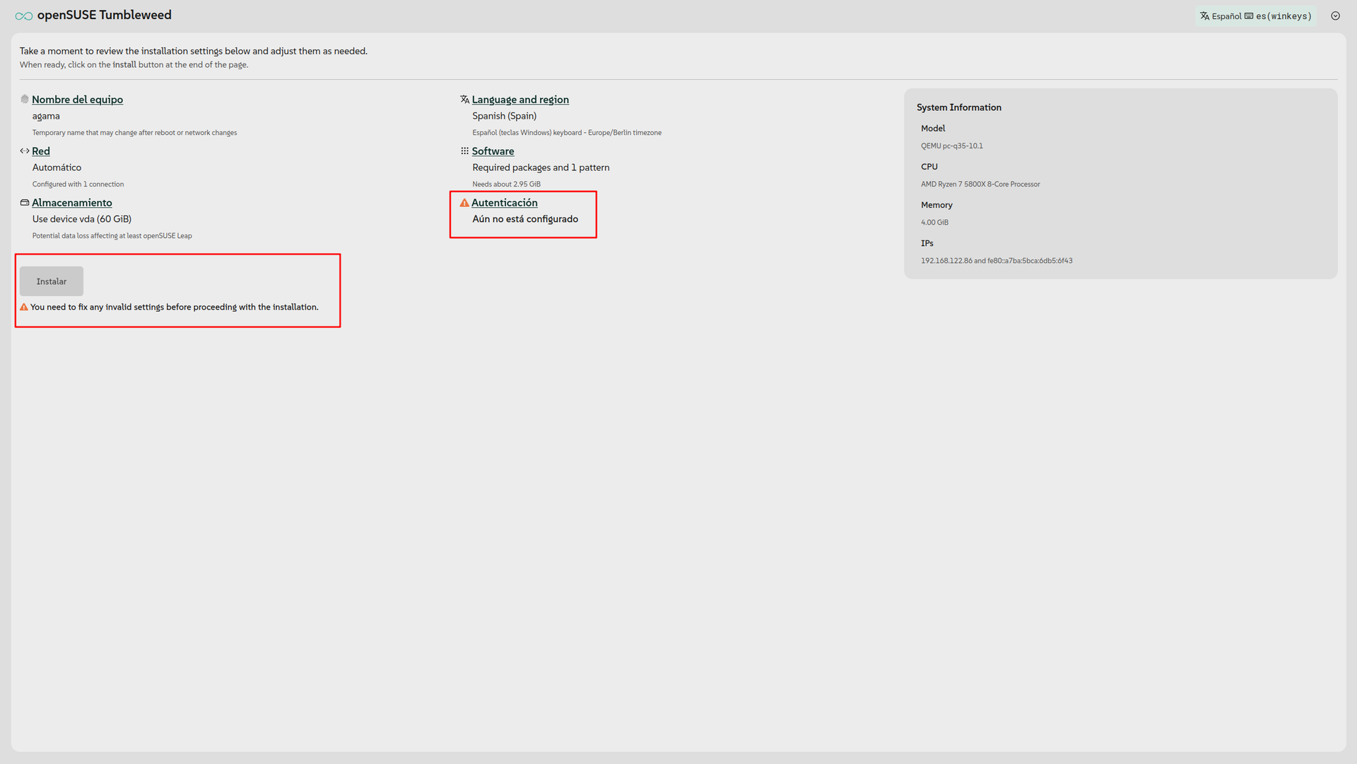Image resolution: width=1357 pixels, height=764 pixels.
Task: Click the drive icon beside Almacenamiento
Action: click(x=25, y=203)
